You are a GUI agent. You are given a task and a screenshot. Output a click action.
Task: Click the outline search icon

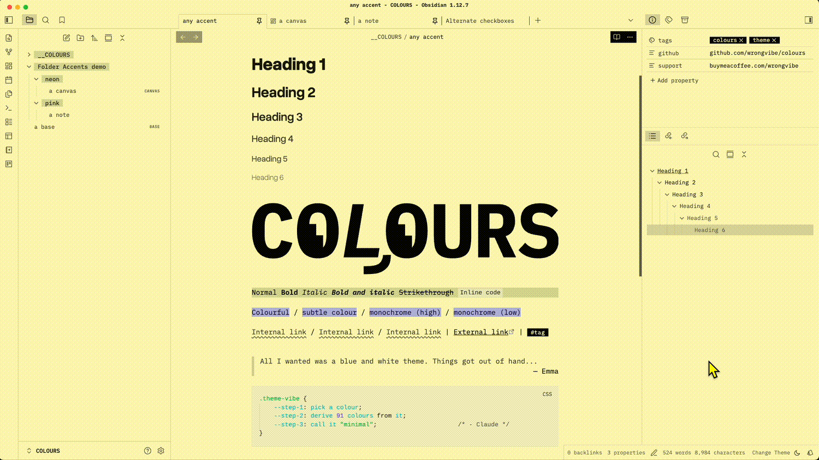pos(716,154)
